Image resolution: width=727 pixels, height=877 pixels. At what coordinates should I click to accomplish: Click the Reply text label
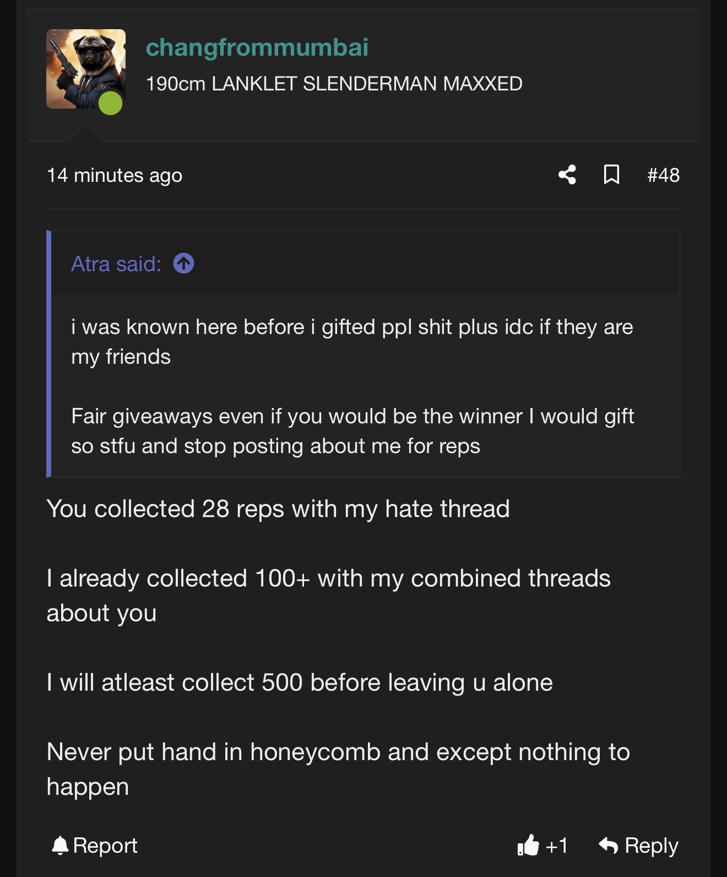coord(651,845)
